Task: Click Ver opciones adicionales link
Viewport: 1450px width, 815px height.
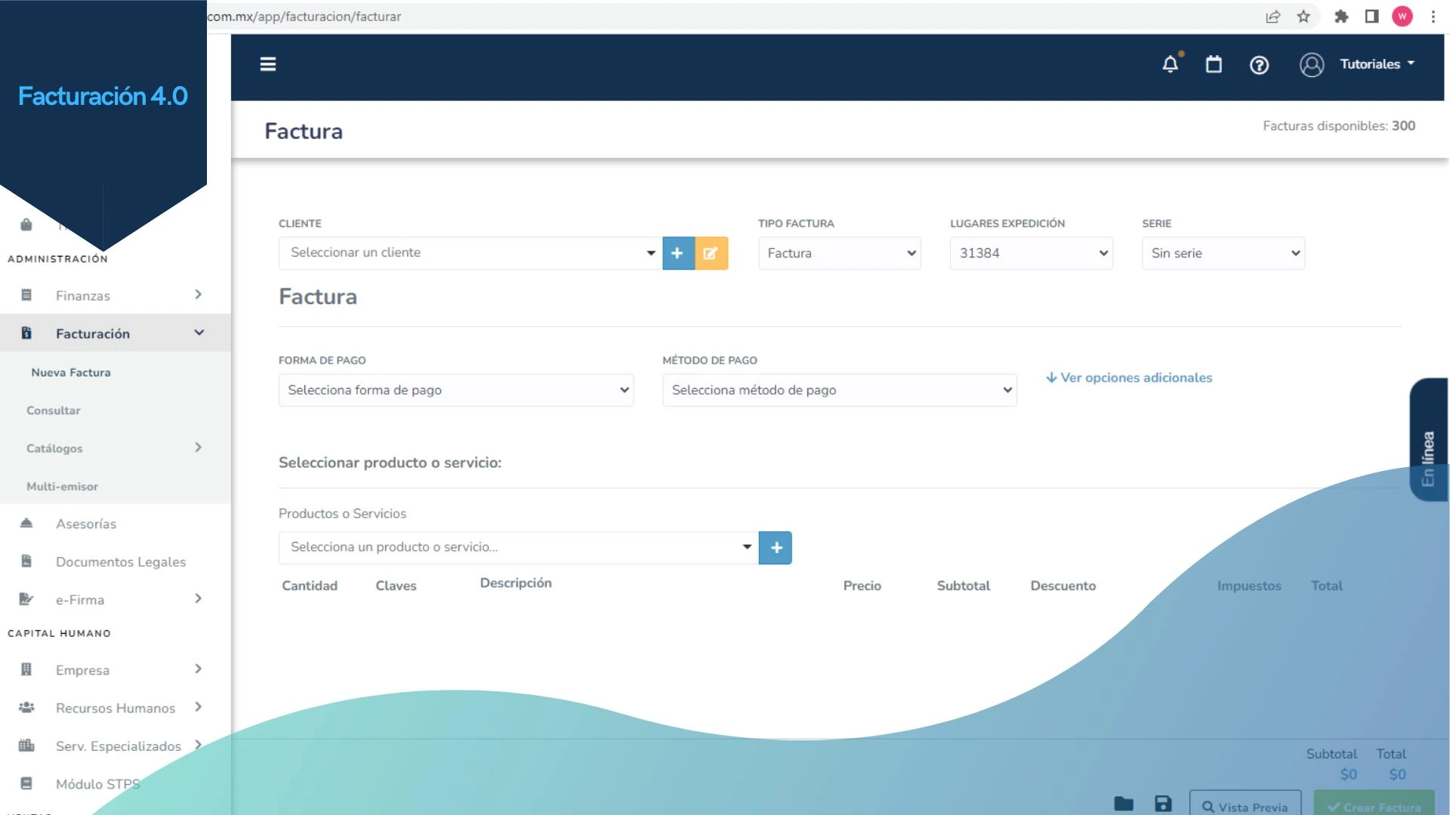Action: 1129,378
